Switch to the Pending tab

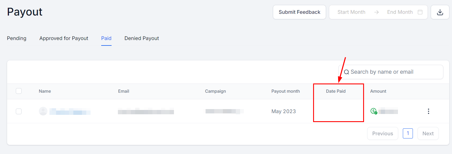17,38
